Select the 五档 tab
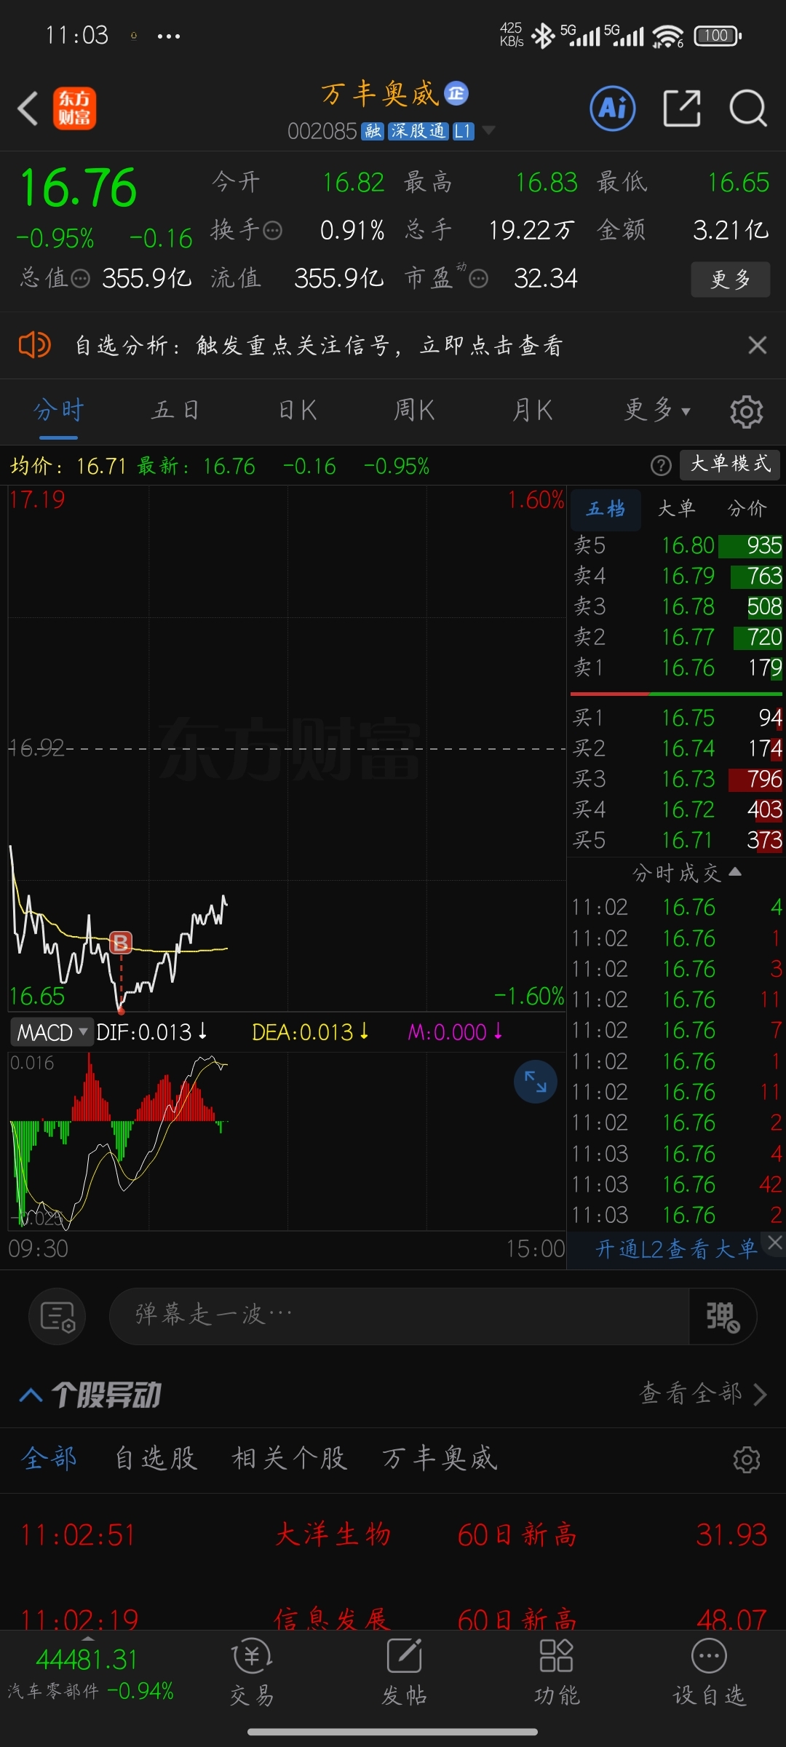Image resolution: width=786 pixels, height=1747 pixels. tap(606, 509)
